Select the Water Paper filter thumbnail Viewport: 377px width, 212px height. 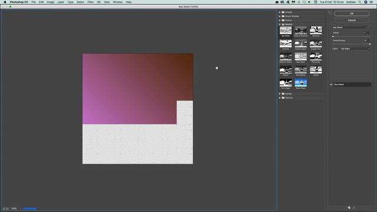(x=301, y=83)
